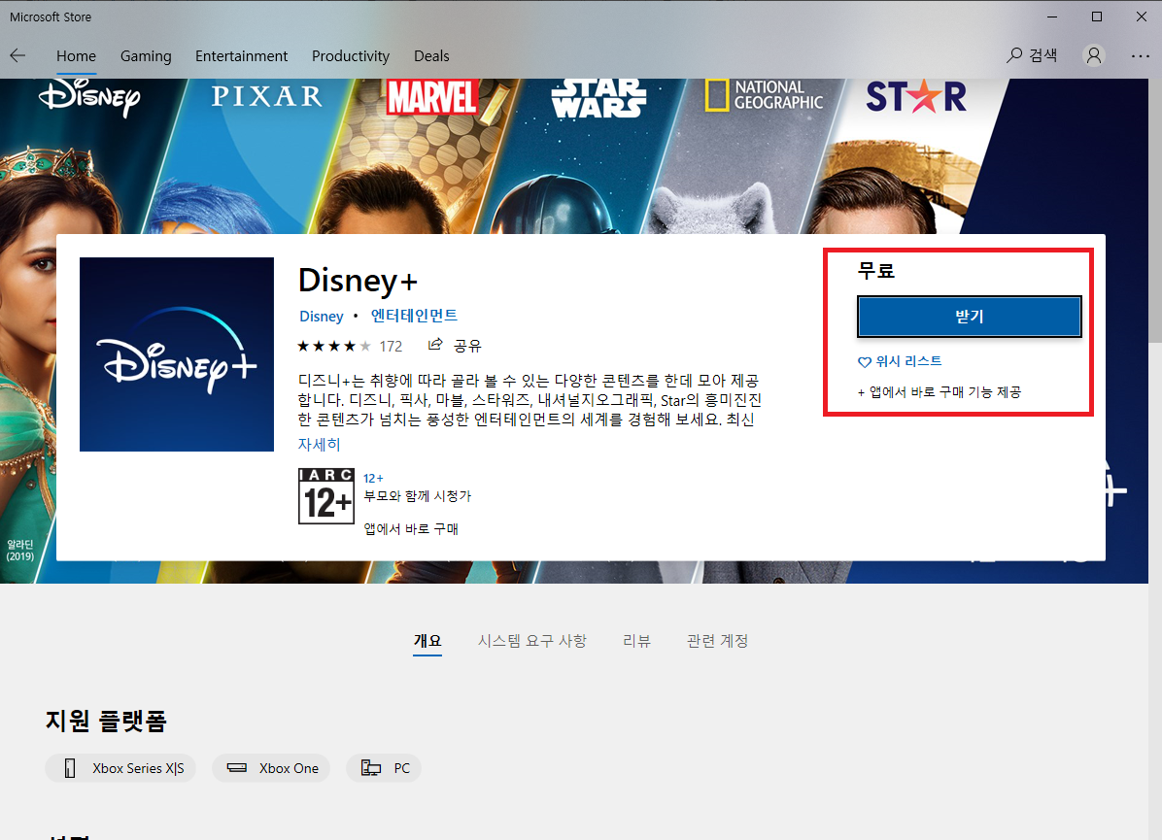1162x840 pixels.
Task: Click the blue 받기 get button
Action: coord(970,317)
